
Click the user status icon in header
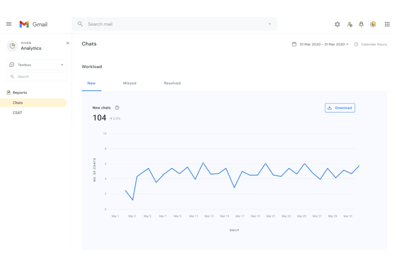coord(350,24)
